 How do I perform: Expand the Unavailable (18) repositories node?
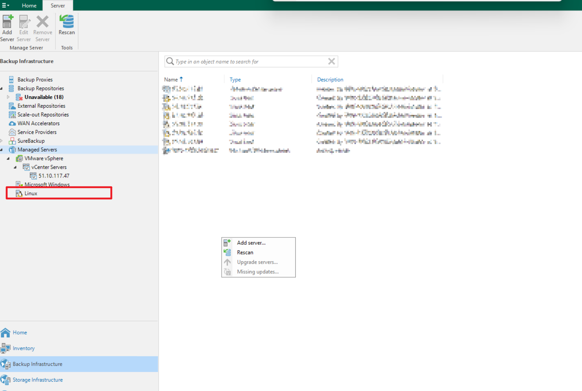[8, 97]
